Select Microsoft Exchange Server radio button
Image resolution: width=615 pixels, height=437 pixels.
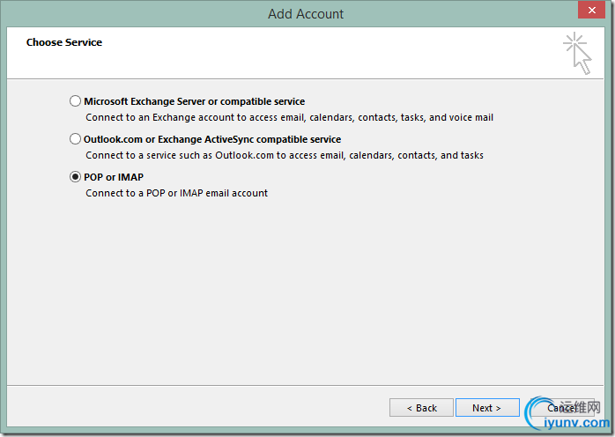75,101
